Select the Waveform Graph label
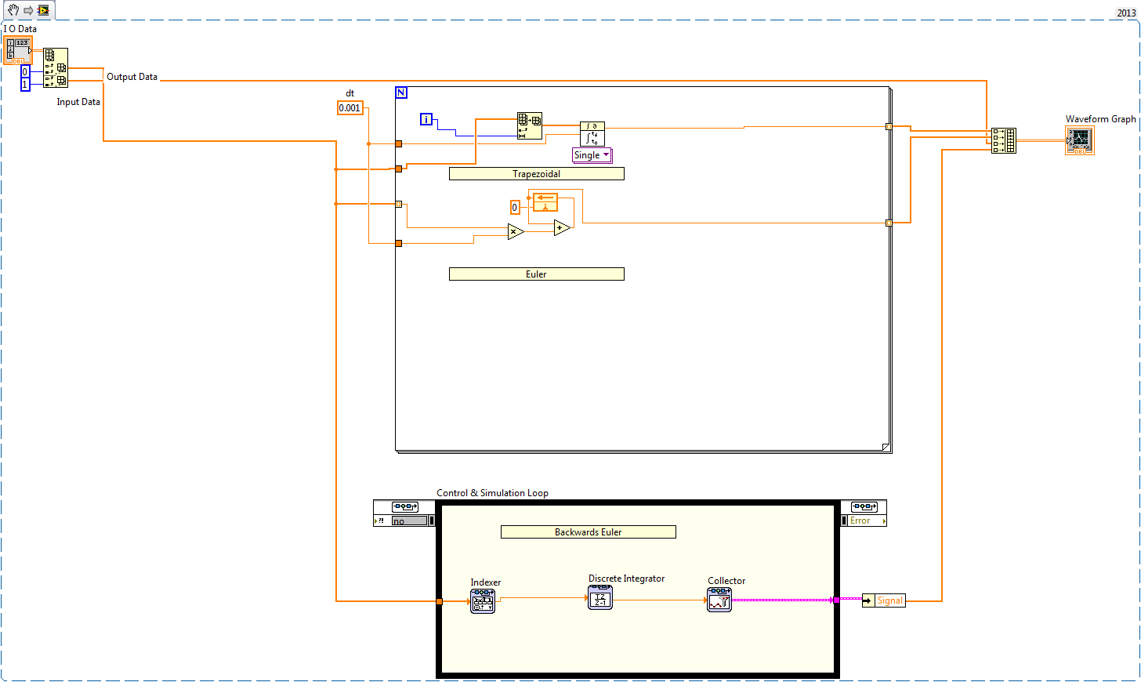The width and height of the screenshot is (1141, 682). point(1100,119)
